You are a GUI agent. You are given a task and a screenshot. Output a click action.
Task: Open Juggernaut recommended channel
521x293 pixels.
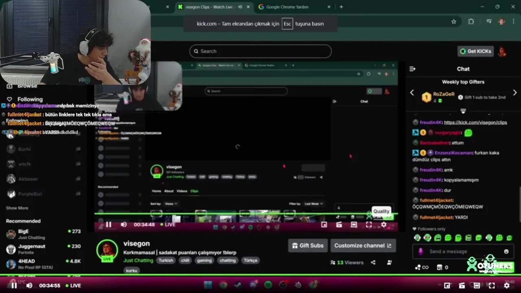(x=44, y=249)
